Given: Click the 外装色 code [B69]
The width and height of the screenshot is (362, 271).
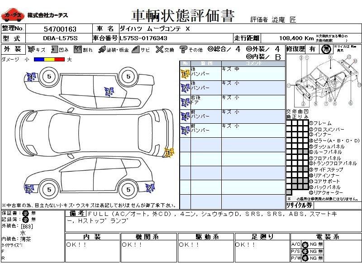Looking at the screenshot, I should tap(27, 227).
